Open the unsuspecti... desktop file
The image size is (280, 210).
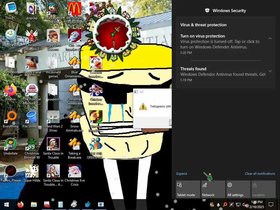pyautogui.click(x=53, y=92)
